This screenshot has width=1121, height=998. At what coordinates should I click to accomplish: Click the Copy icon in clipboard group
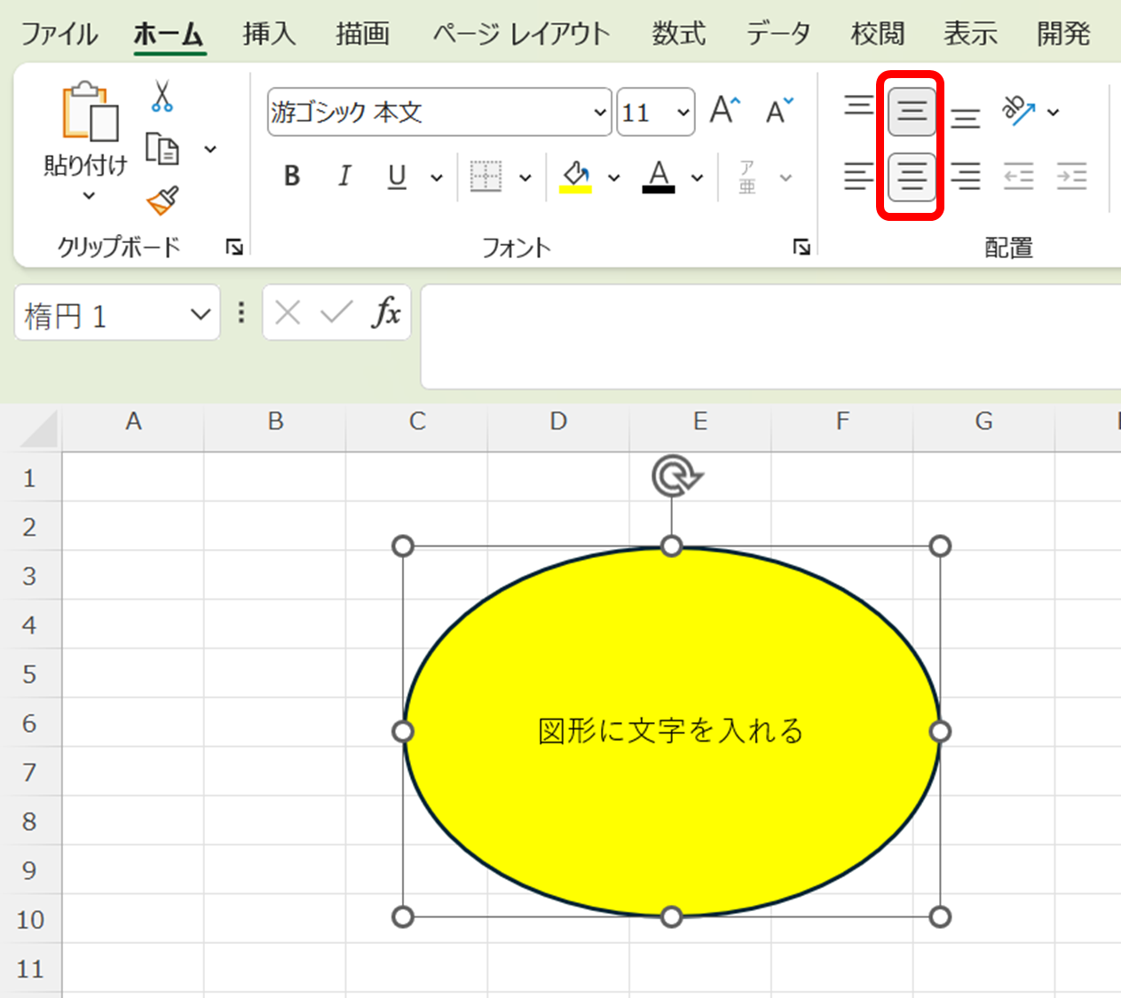click(x=162, y=149)
